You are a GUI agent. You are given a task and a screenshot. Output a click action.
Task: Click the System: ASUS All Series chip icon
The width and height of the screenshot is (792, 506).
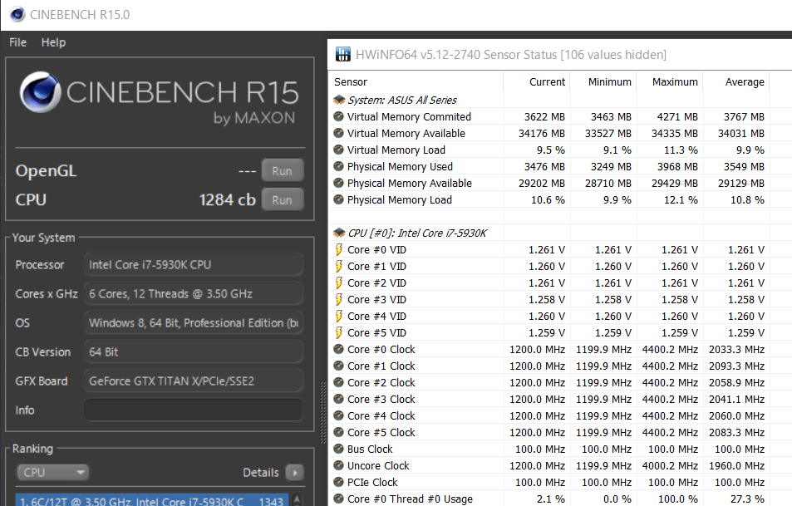[x=339, y=100]
